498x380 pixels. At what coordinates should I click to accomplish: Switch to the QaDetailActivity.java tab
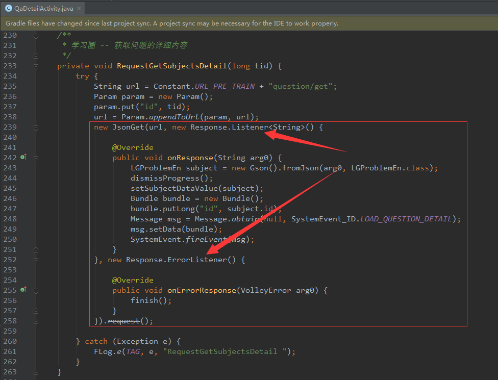(x=43, y=8)
